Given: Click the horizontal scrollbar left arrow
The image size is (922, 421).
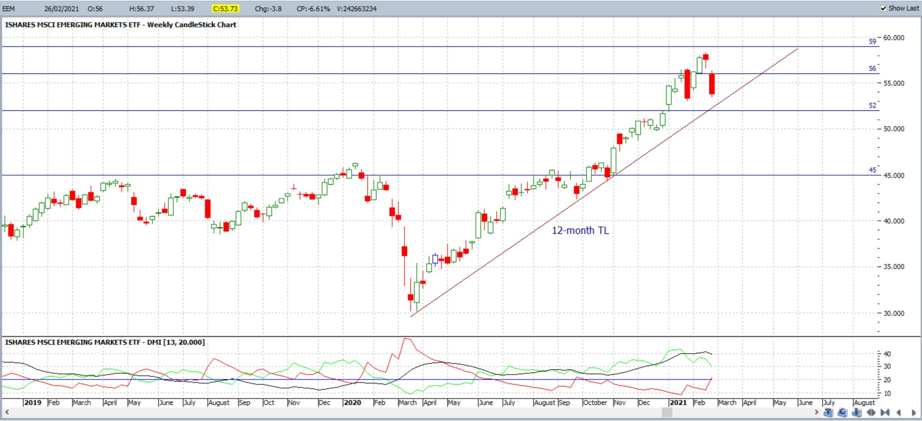Looking at the screenshot, I should (7, 412).
